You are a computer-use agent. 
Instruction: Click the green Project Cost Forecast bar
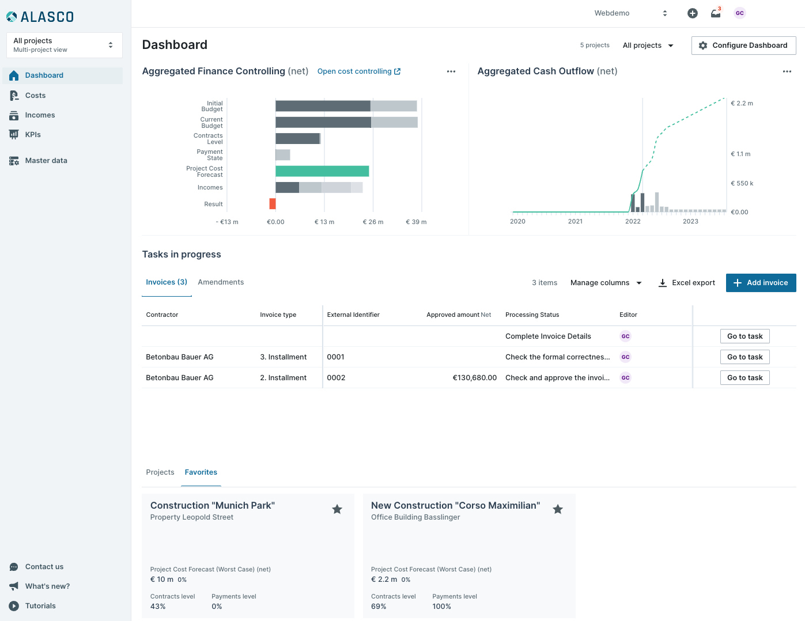point(322,171)
